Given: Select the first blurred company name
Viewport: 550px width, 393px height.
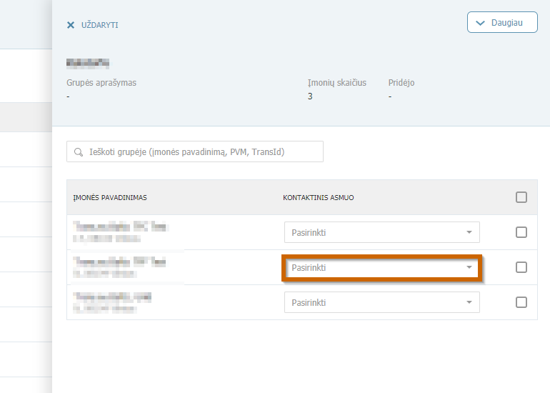Looking at the screenshot, I should [121, 227].
